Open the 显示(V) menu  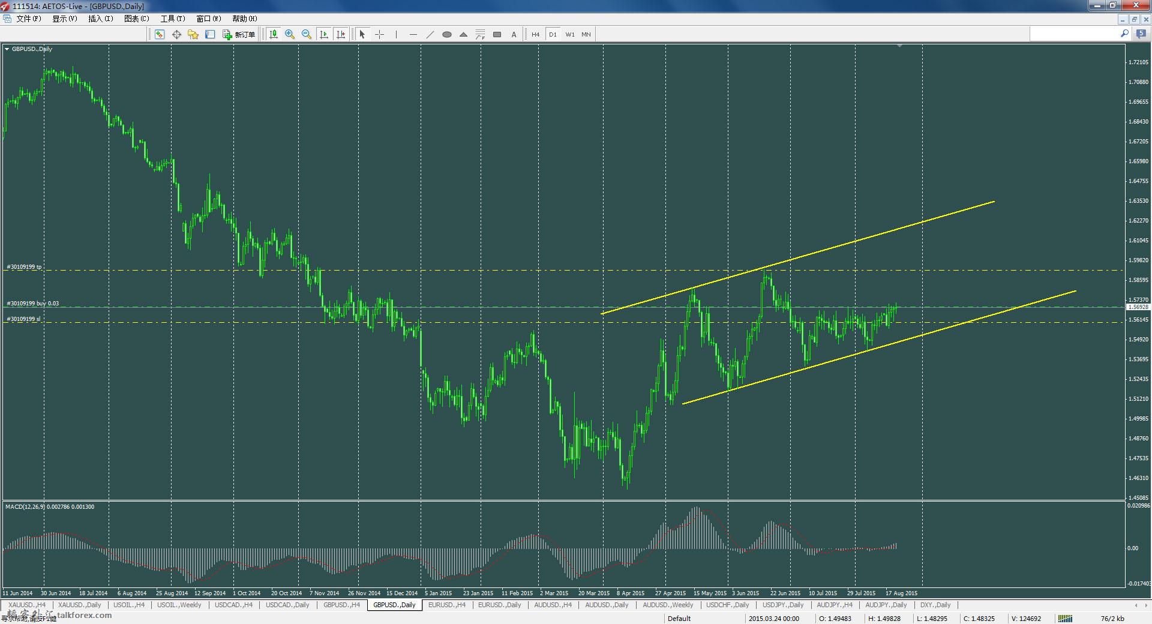(65, 19)
